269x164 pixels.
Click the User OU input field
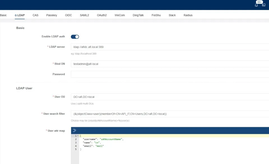pyautogui.click(x=170, y=97)
